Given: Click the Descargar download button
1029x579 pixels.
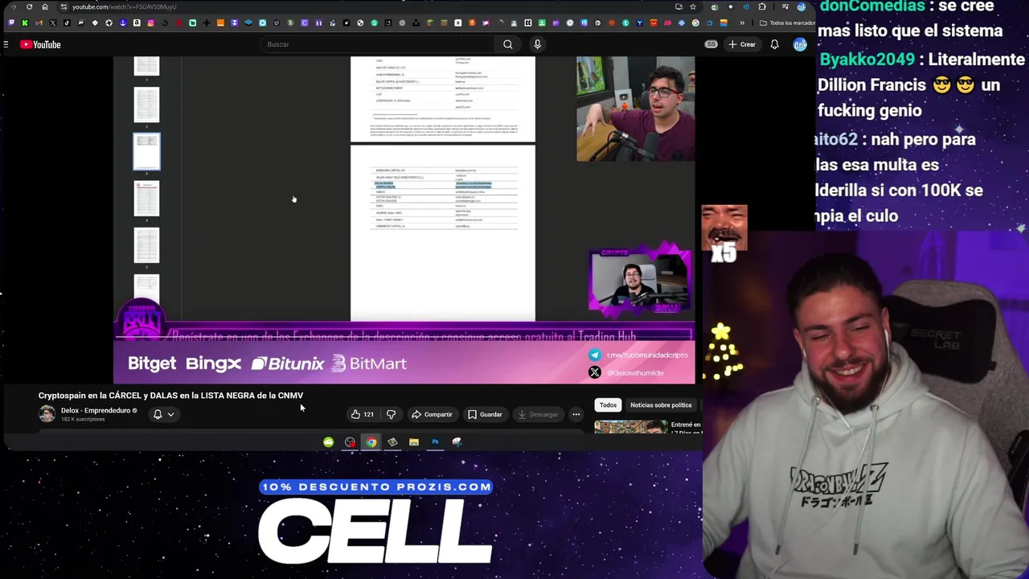Looking at the screenshot, I should tap(538, 414).
